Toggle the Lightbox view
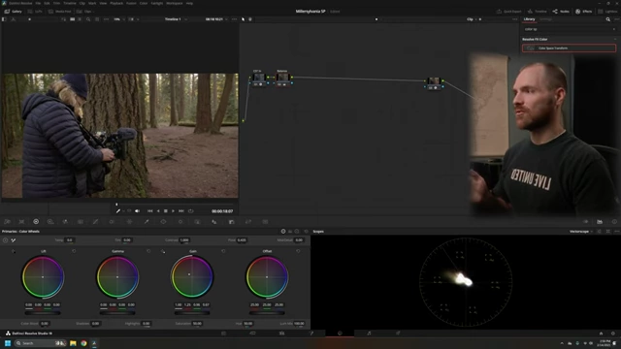 click(607, 11)
